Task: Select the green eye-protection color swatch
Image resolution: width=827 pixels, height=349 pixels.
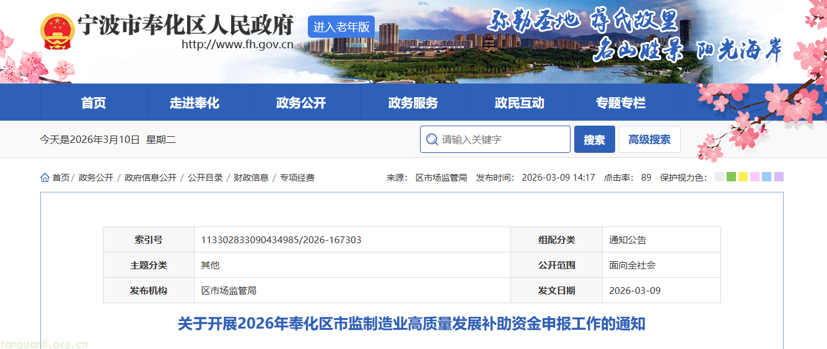Action: (731, 177)
